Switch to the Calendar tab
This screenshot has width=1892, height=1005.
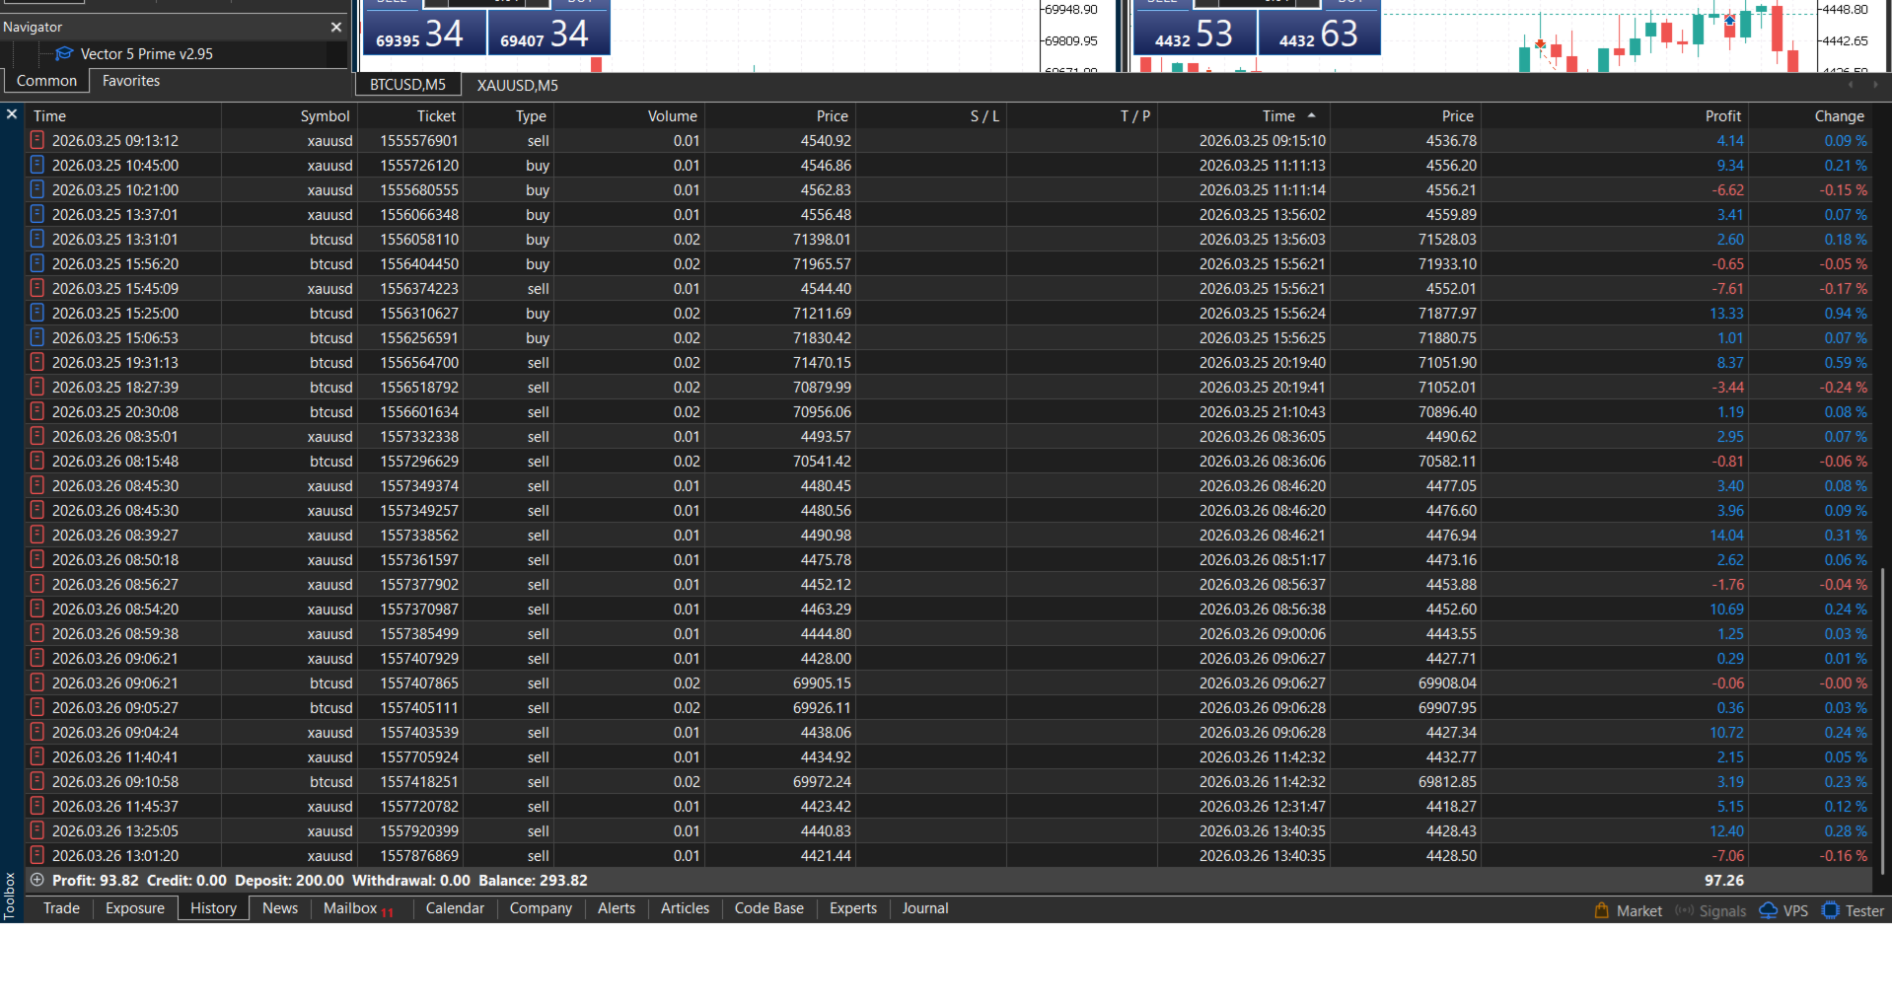pyautogui.click(x=455, y=908)
